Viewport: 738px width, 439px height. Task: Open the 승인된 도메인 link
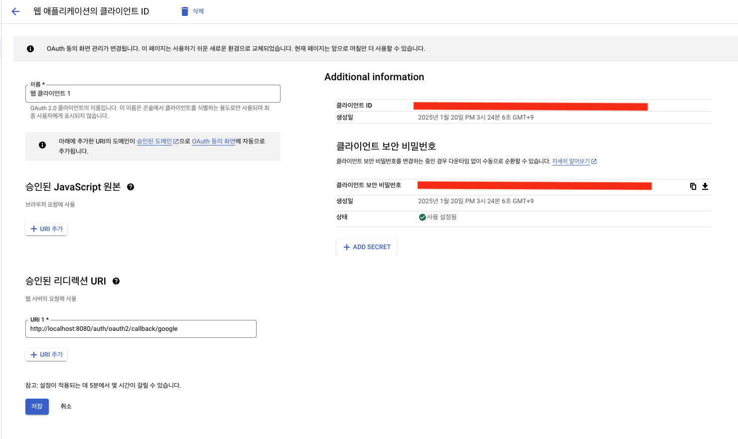(154, 142)
